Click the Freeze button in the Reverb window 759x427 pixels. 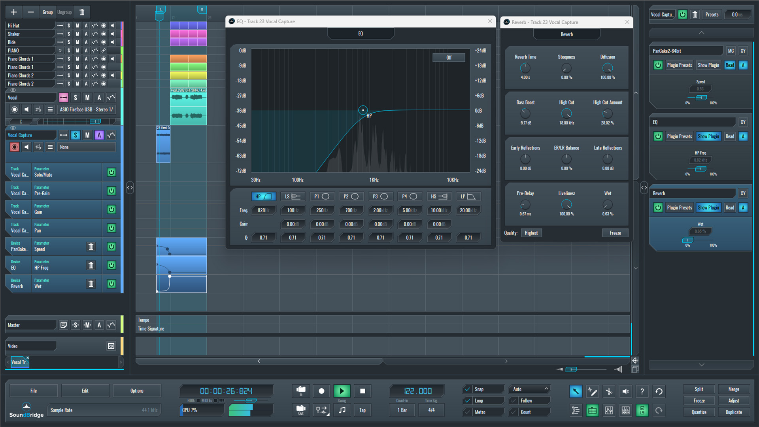pyautogui.click(x=615, y=233)
